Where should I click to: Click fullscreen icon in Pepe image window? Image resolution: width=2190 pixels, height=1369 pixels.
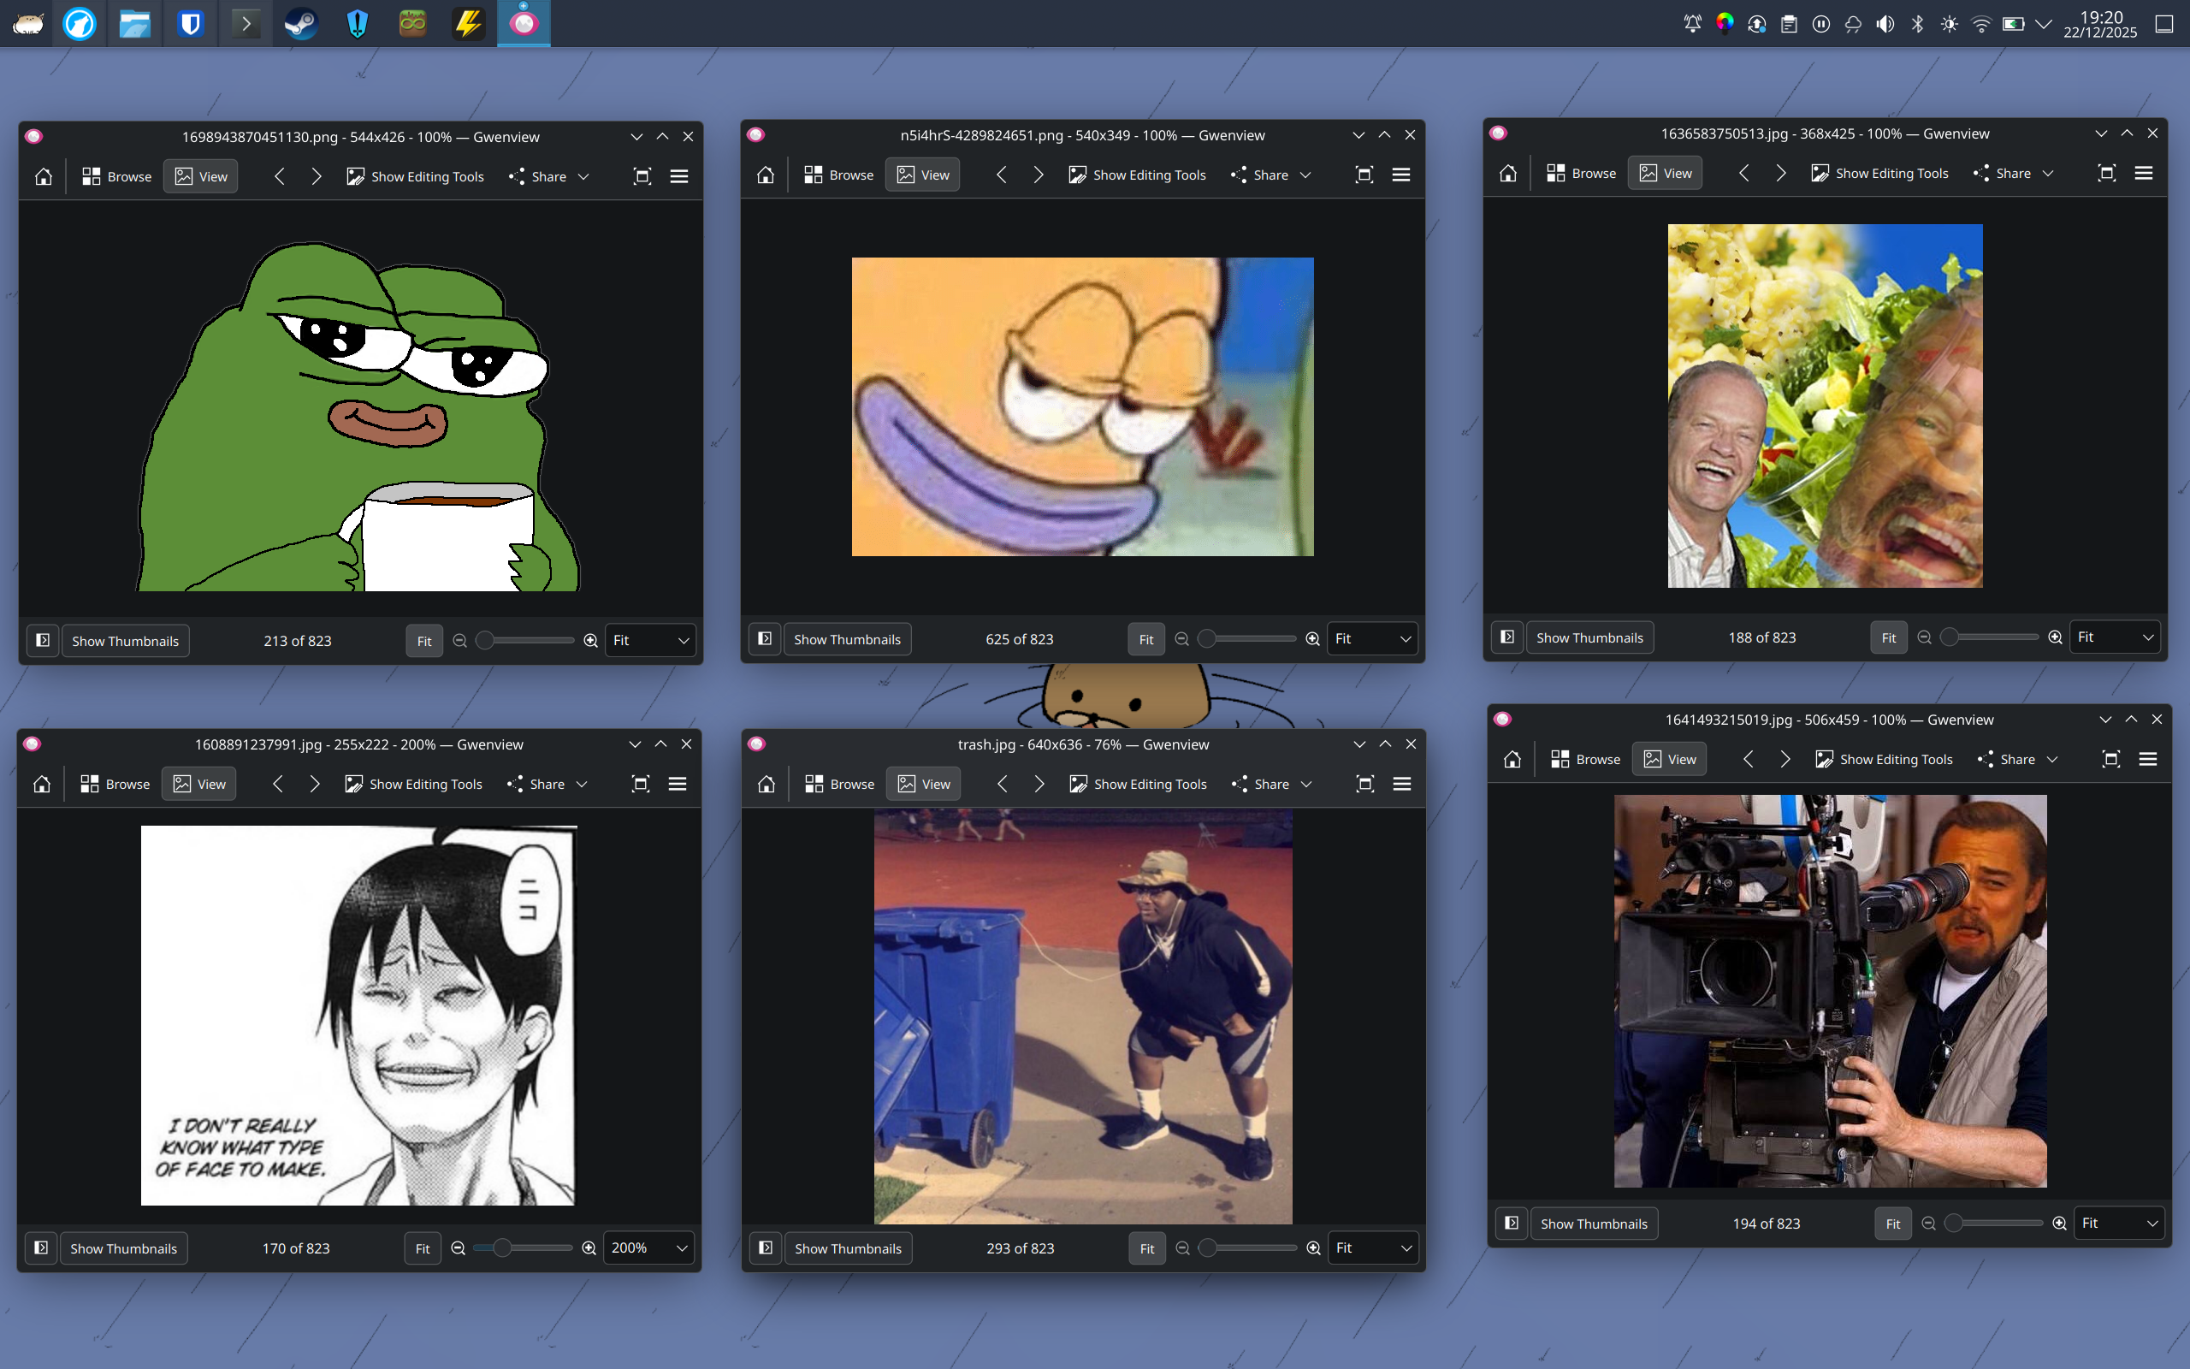coord(642,176)
